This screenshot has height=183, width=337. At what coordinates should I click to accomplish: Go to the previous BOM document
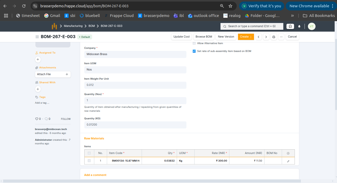pos(259,37)
